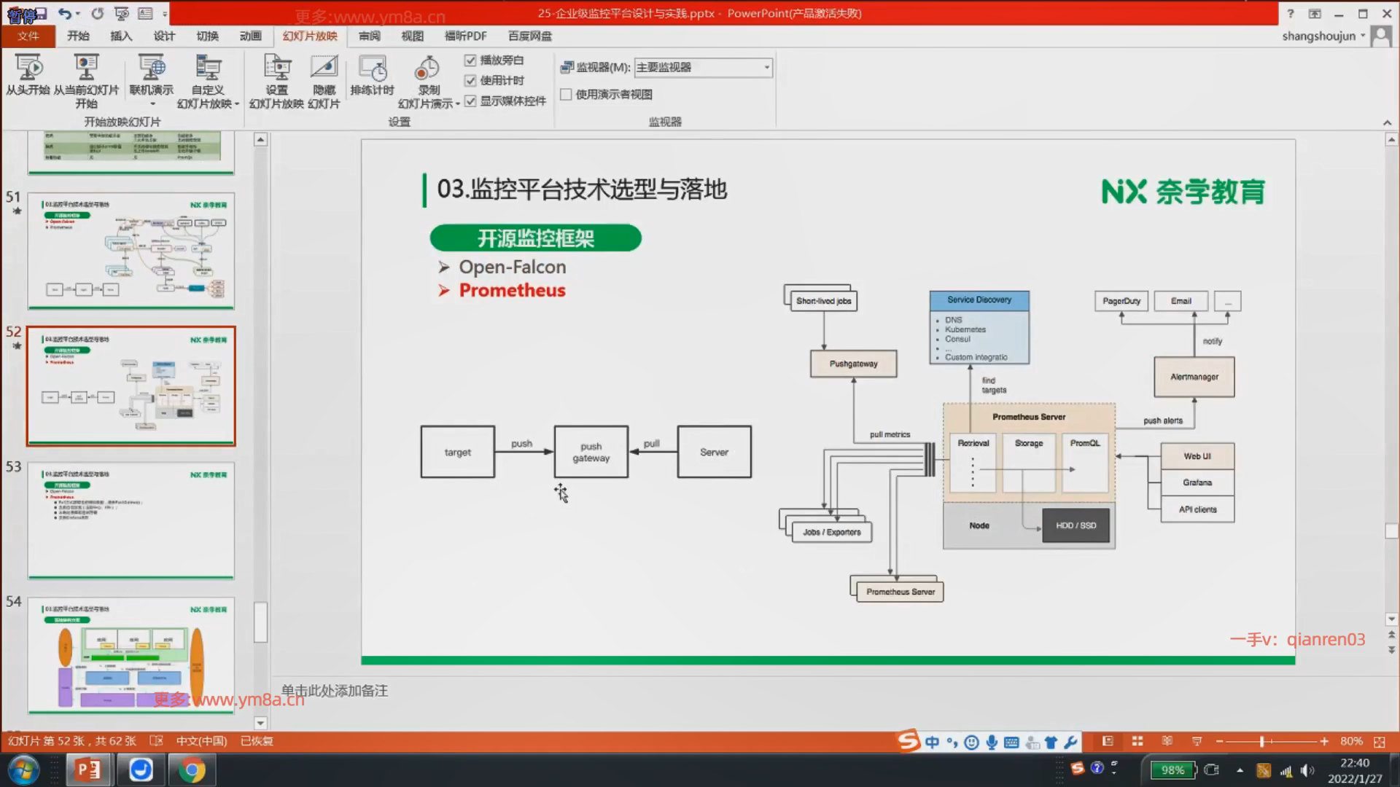Toggle 播放旁白 checkbox
The width and height of the screenshot is (1400, 787).
click(x=470, y=60)
